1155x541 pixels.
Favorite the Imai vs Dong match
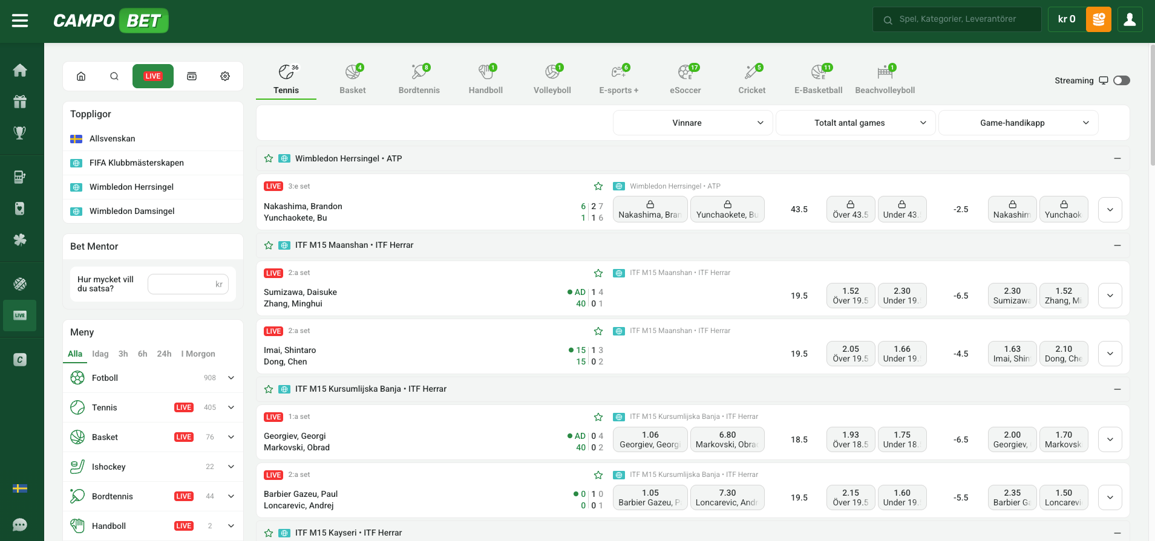(598, 331)
